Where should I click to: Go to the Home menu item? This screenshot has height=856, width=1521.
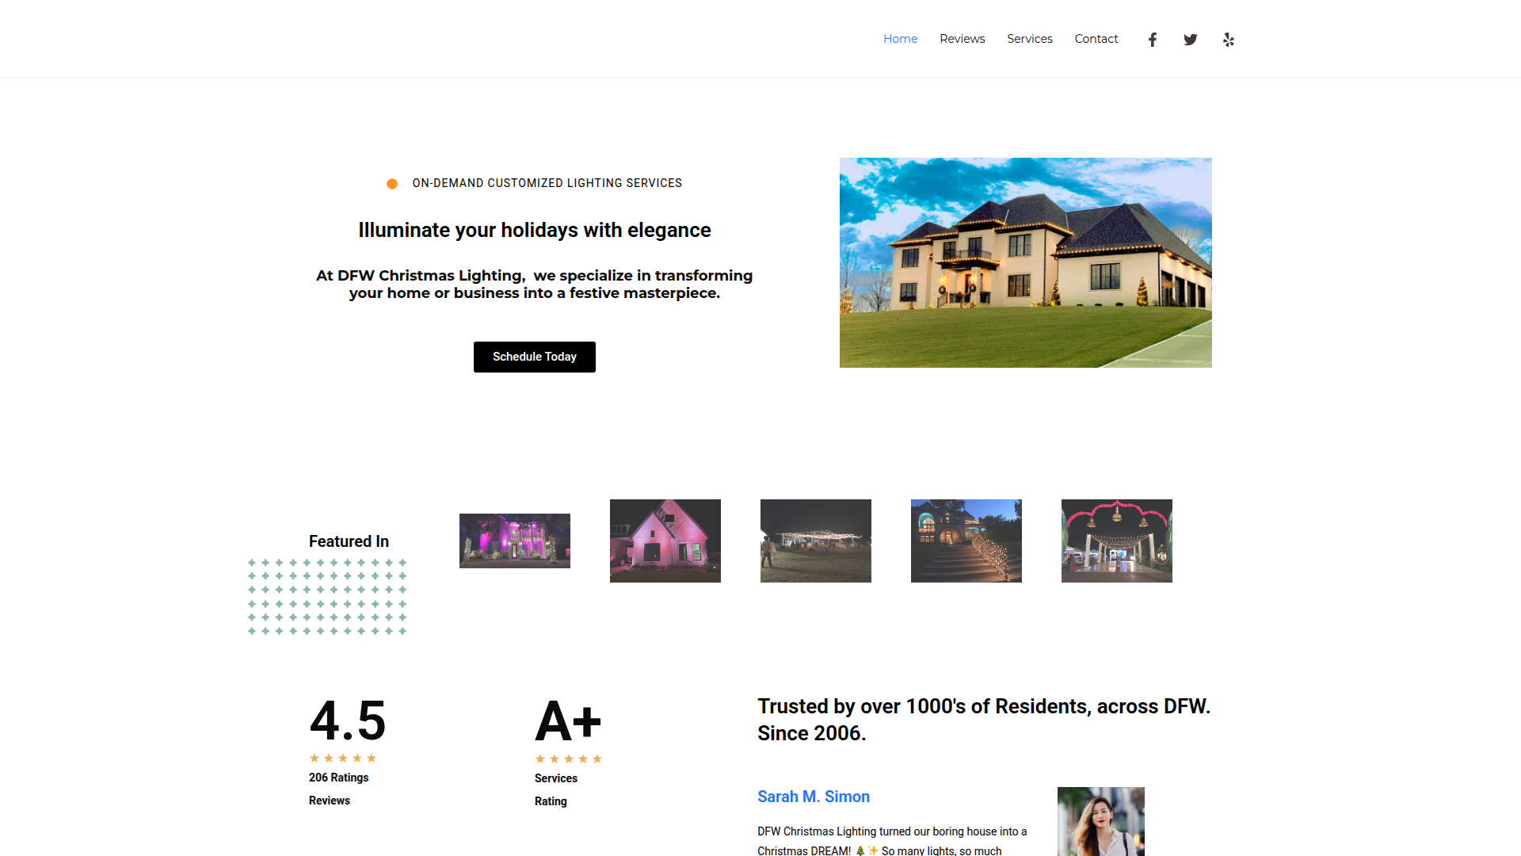(x=901, y=39)
